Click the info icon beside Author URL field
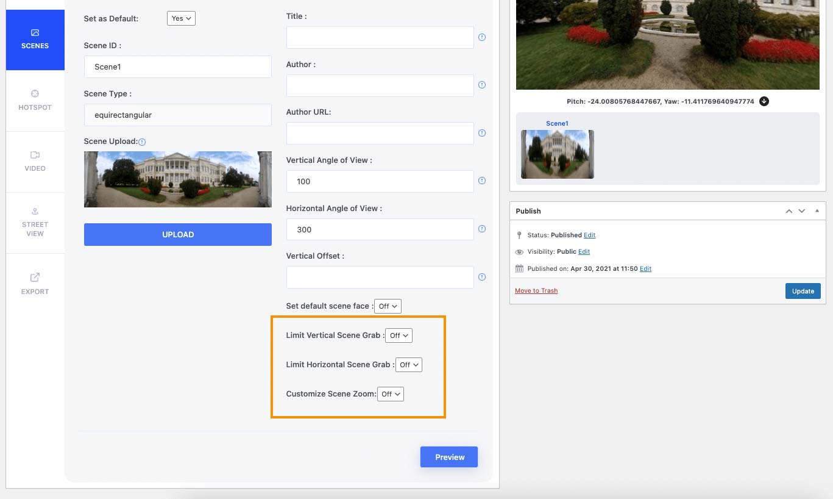This screenshot has width=833, height=499. [482, 133]
